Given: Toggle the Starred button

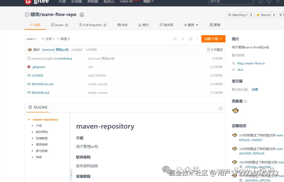Looking at the screenshot, I should 263,15.
